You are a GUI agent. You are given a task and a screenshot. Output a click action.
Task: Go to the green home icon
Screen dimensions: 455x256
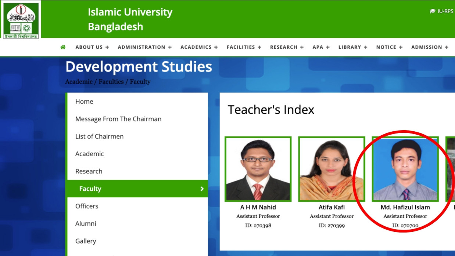(63, 47)
